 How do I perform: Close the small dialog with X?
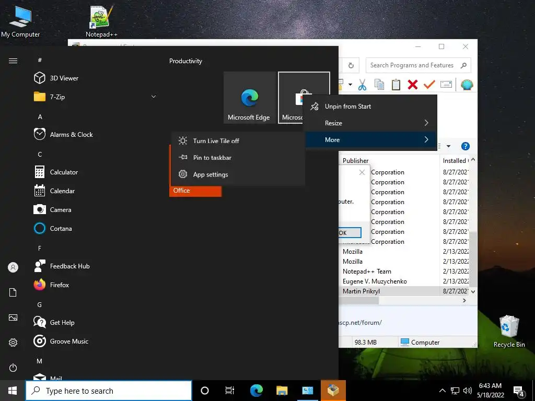click(x=362, y=172)
